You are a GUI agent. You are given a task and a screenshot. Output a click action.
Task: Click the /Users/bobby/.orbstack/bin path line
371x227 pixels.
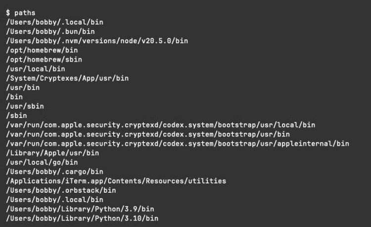coord(61,190)
